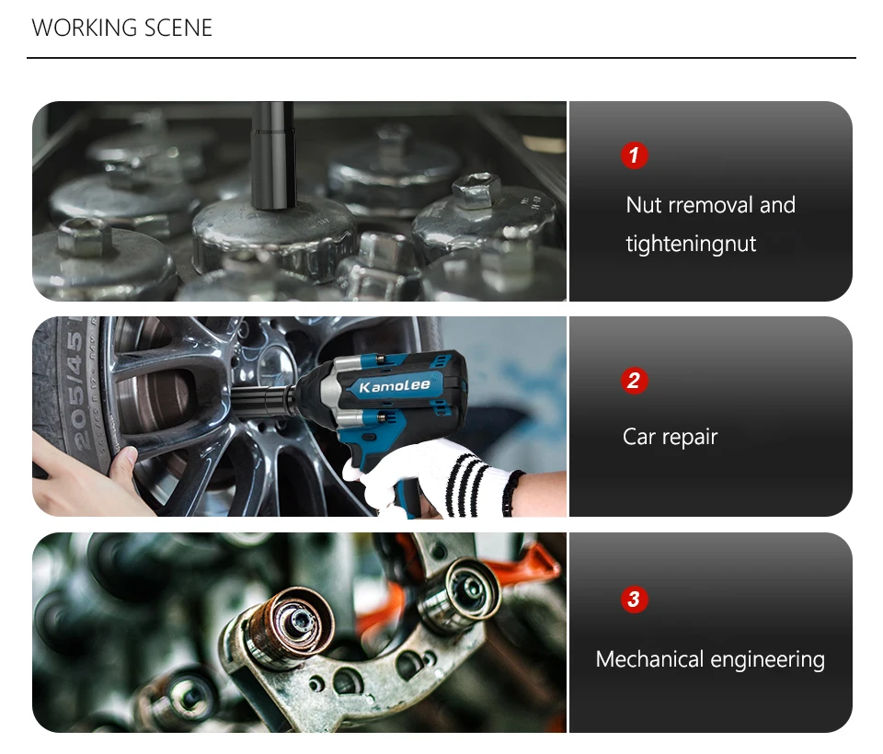
Task: Click the 'tighteningnut' text line
Action: 691,244
